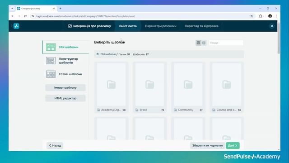This screenshot has height=163, width=289.
Task: Click the HTML редактор button
Action: pyautogui.click(x=65, y=98)
